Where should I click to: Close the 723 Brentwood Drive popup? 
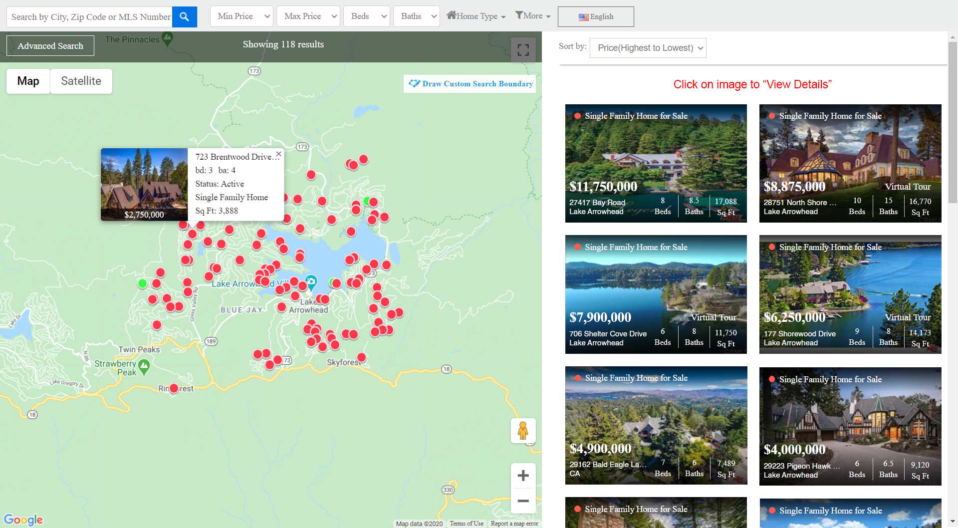coord(278,154)
